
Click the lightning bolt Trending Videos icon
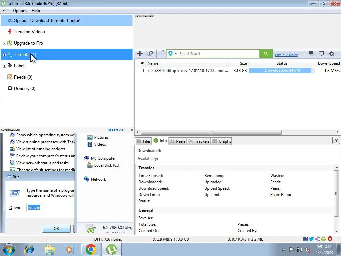point(10,32)
